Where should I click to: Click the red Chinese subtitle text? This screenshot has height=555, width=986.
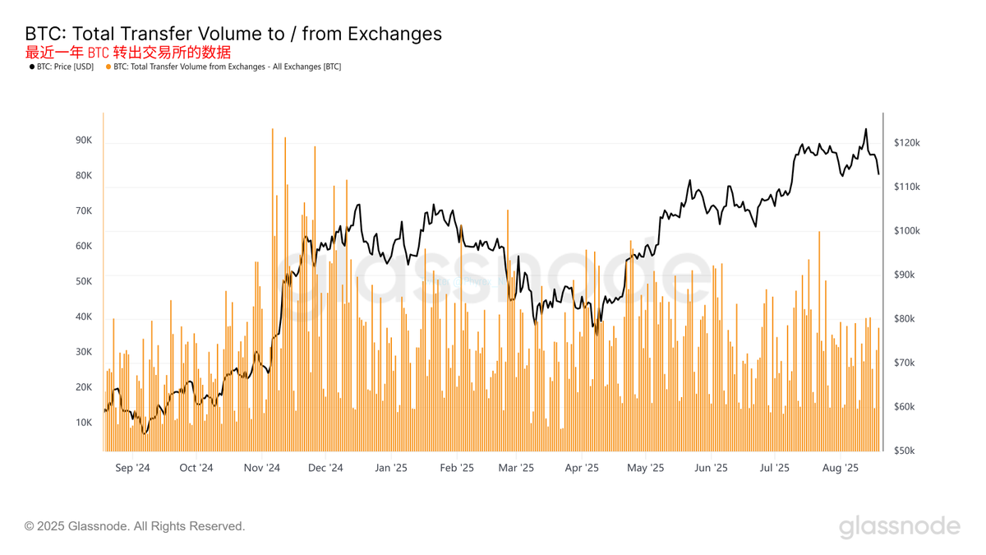(x=128, y=52)
